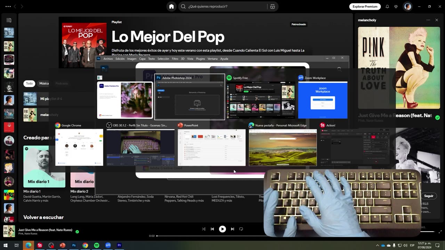Go forward with Spotify's forward arrow

[x=22, y=6]
